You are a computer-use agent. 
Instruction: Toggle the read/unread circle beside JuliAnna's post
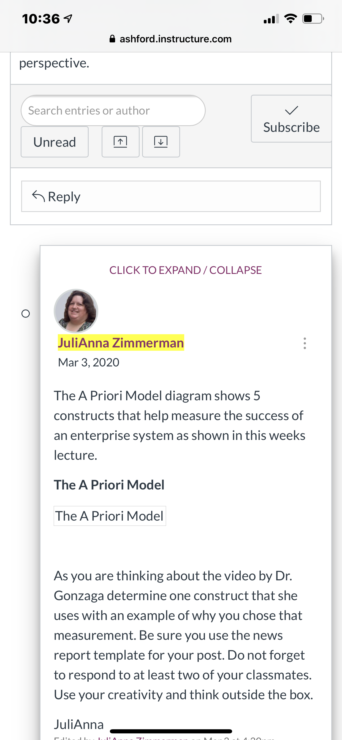(26, 313)
